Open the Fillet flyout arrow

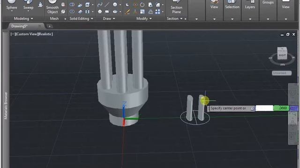[163, 5]
